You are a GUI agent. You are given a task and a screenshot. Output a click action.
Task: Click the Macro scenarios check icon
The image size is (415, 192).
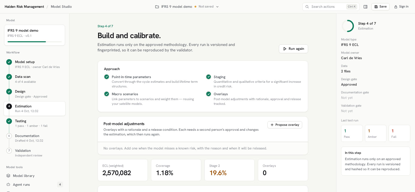click(x=107, y=94)
